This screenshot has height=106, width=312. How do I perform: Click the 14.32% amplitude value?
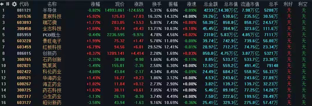coord(171,16)
